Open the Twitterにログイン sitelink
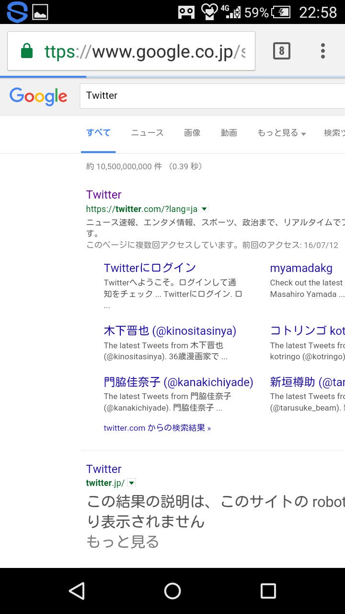This screenshot has height=614, width=345. coord(150,268)
